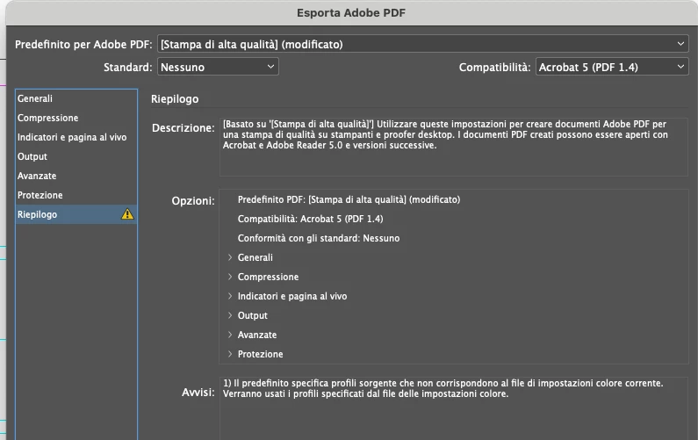Click the Avvisi warning message text
Viewport: 698px width, 440px height.
pyautogui.click(x=443, y=388)
